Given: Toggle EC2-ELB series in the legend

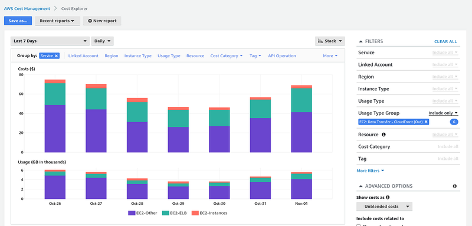Looking at the screenshot, I should click(x=175, y=213).
